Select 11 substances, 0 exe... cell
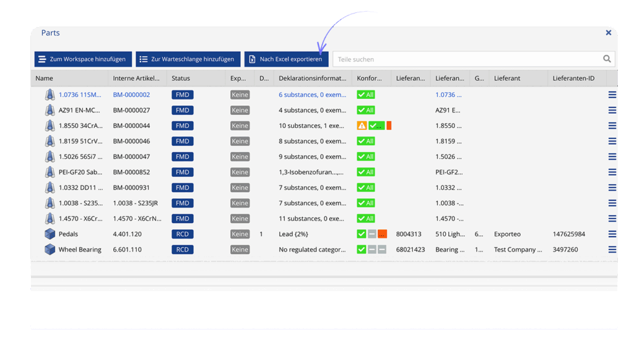Screen dimensions: 634x338 click(311, 219)
